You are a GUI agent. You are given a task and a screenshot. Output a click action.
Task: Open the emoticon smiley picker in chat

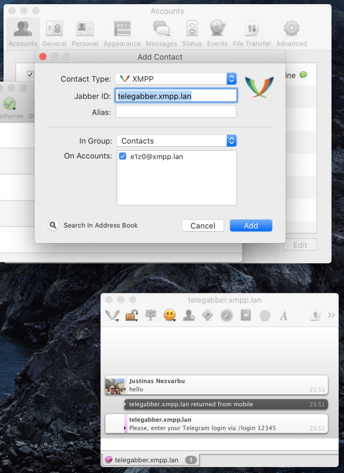click(170, 315)
